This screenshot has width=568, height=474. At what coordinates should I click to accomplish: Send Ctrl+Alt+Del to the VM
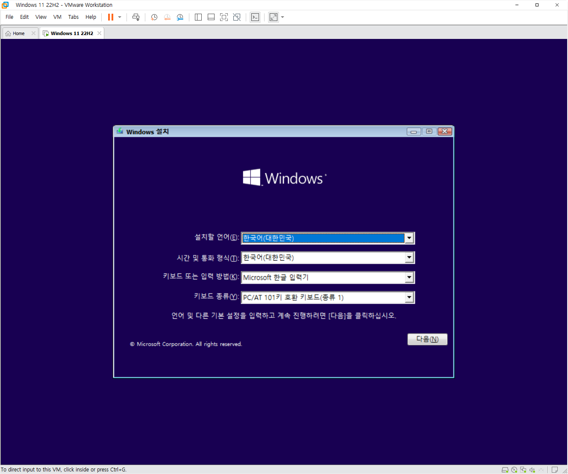[x=136, y=17]
